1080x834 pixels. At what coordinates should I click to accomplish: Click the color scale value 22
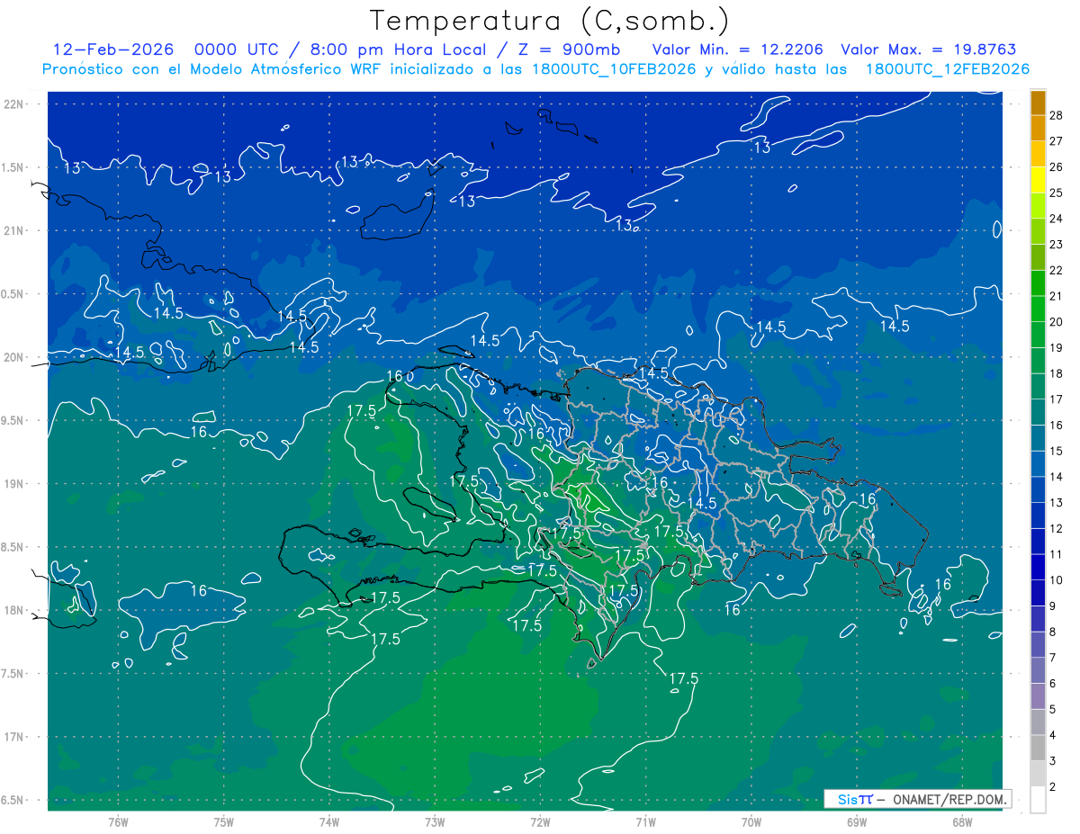[1057, 271]
